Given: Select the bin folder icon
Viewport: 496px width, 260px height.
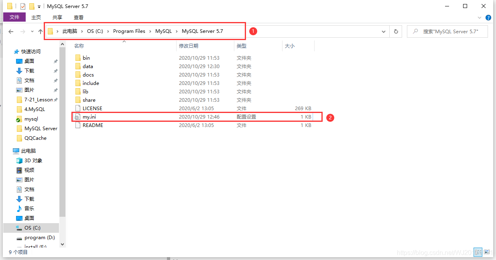Looking at the screenshot, I should coord(78,58).
